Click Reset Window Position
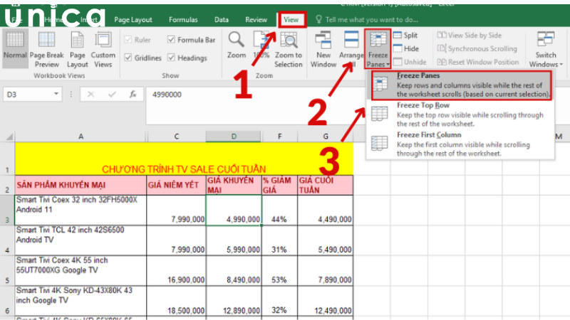Viewport: 570px width, 320px height. [478, 62]
